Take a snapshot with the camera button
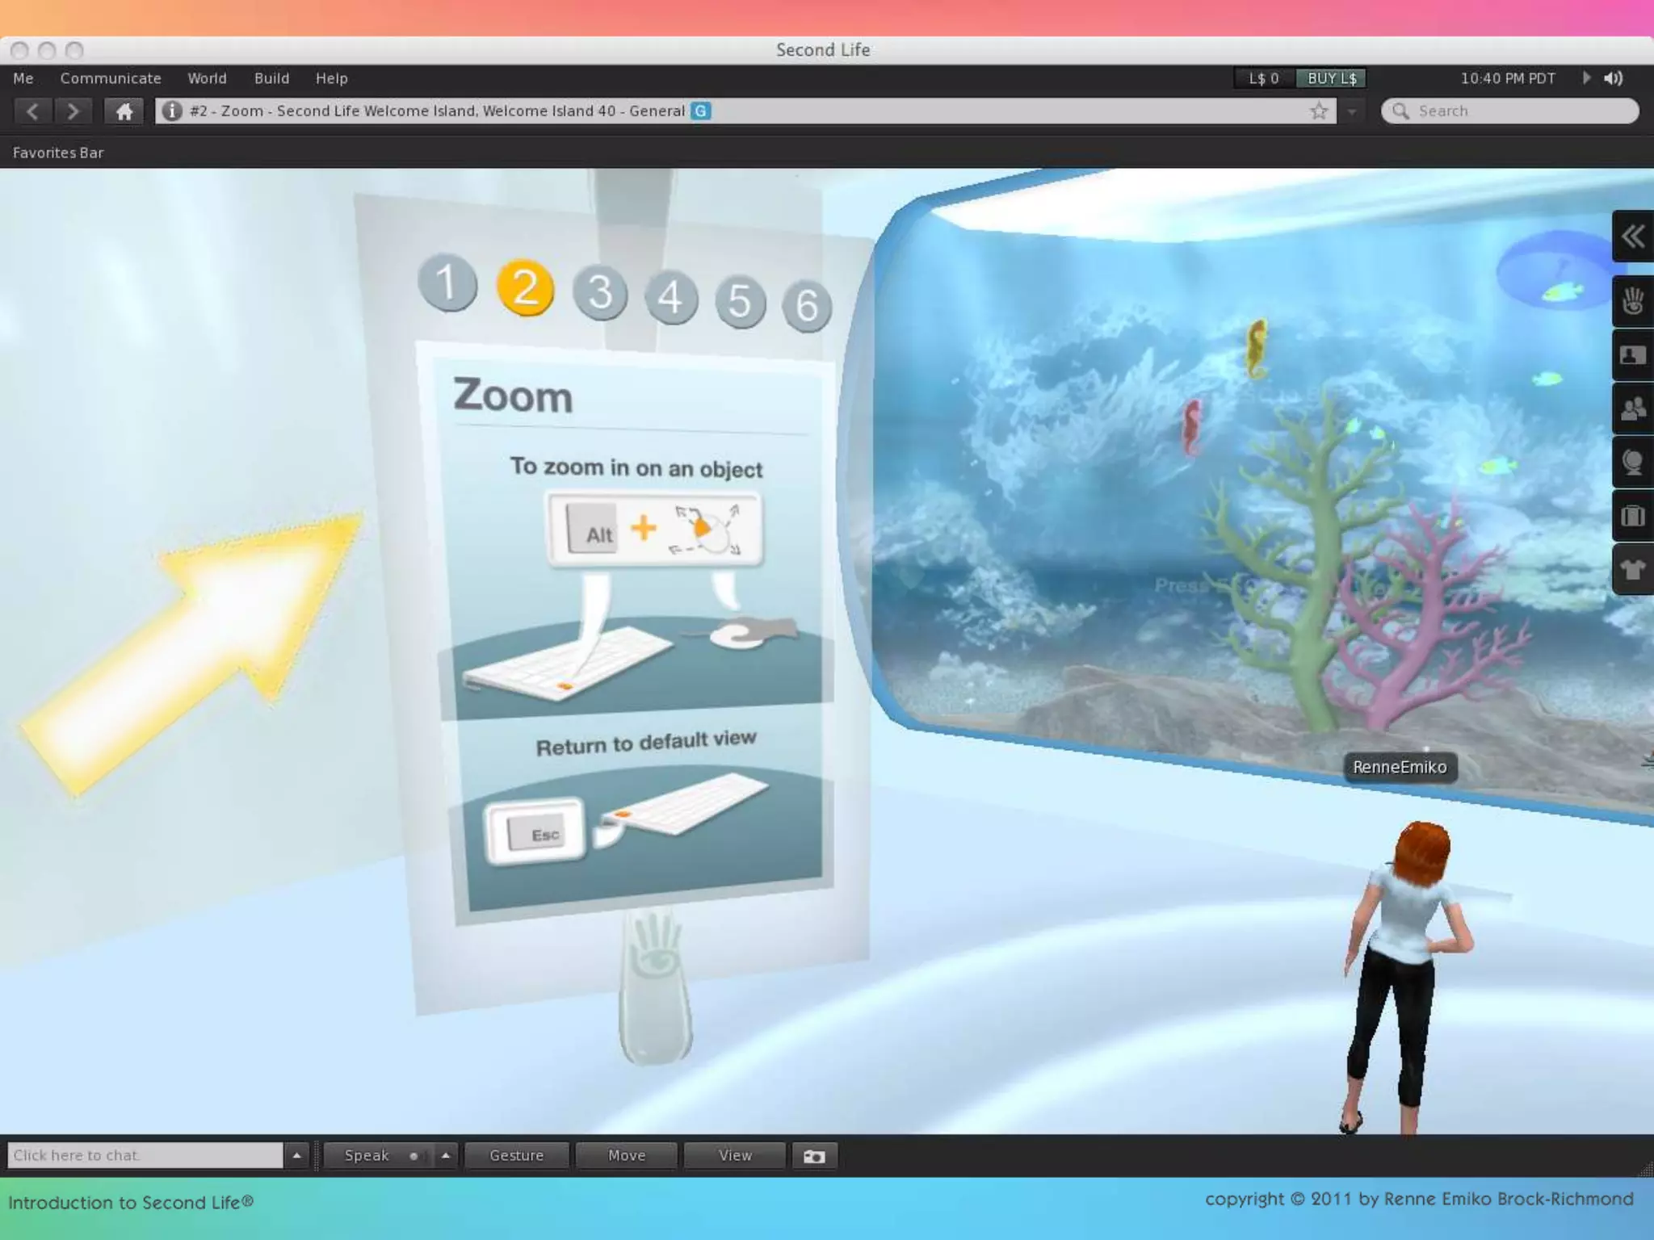Screen dimensions: 1654x1240 click(x=814, y=1156)
